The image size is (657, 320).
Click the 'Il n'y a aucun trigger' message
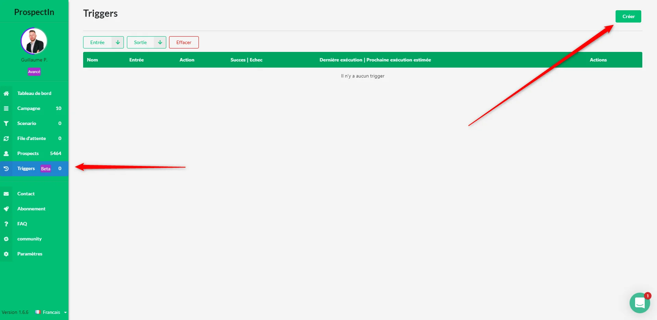pos(363,76)
